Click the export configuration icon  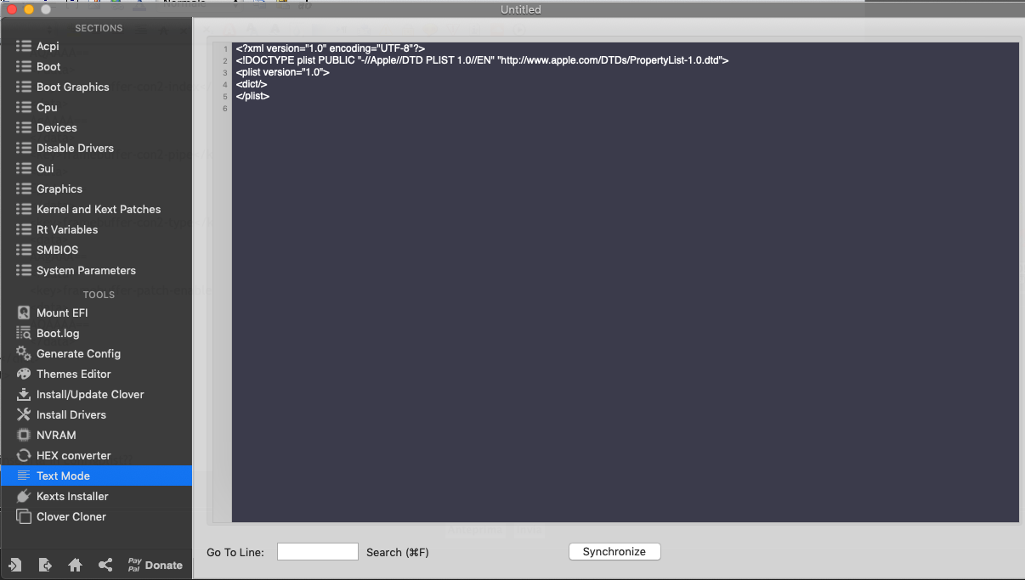click(45, 565)
